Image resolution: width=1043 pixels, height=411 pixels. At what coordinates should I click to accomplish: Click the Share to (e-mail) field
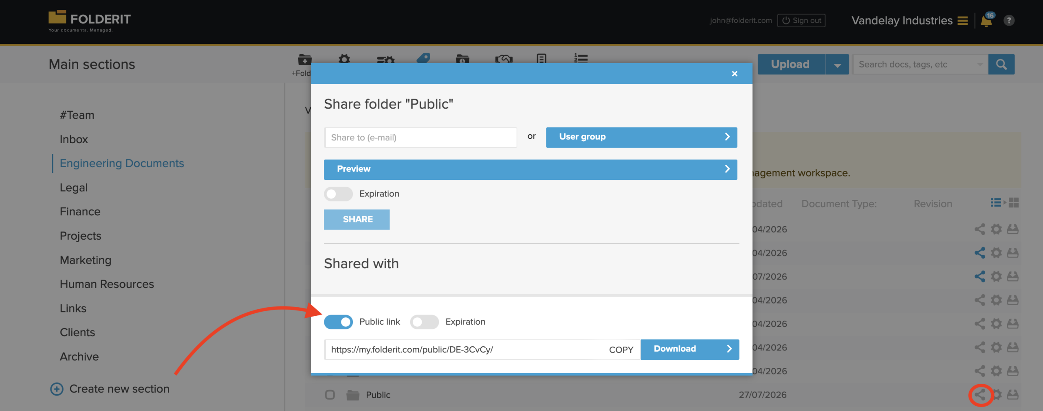pyautogui.click(x=420, y=138)
